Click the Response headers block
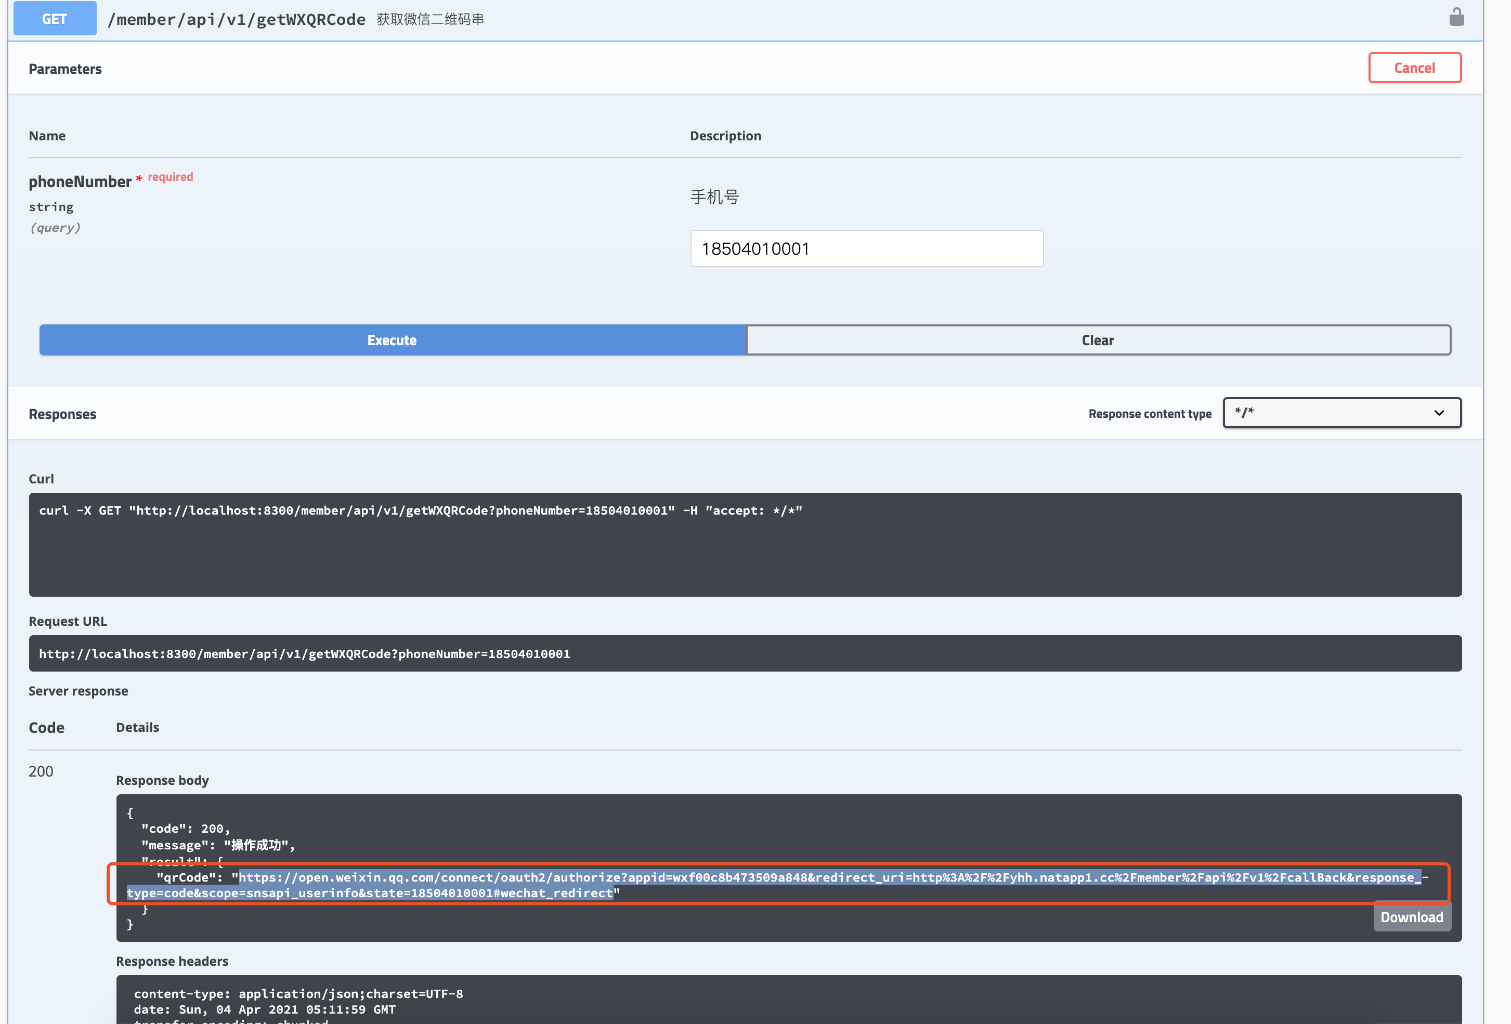Screen dimensions: 1511x1024 [788, 1000]
